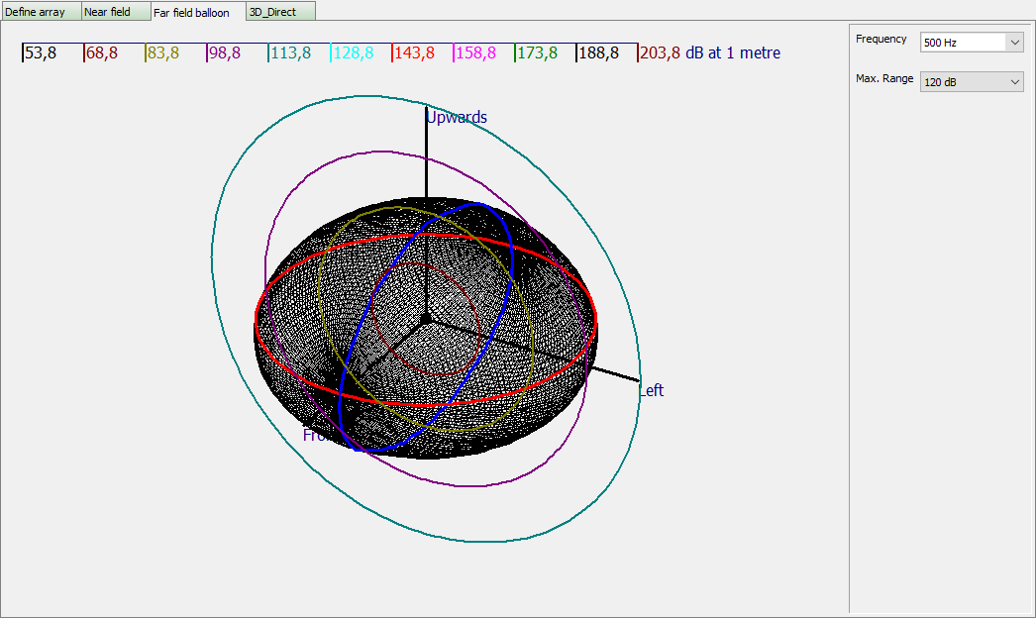Click the 128,8 legend value
The height and width of the screenshot is (618, 1036).
[x=353, y=52]
